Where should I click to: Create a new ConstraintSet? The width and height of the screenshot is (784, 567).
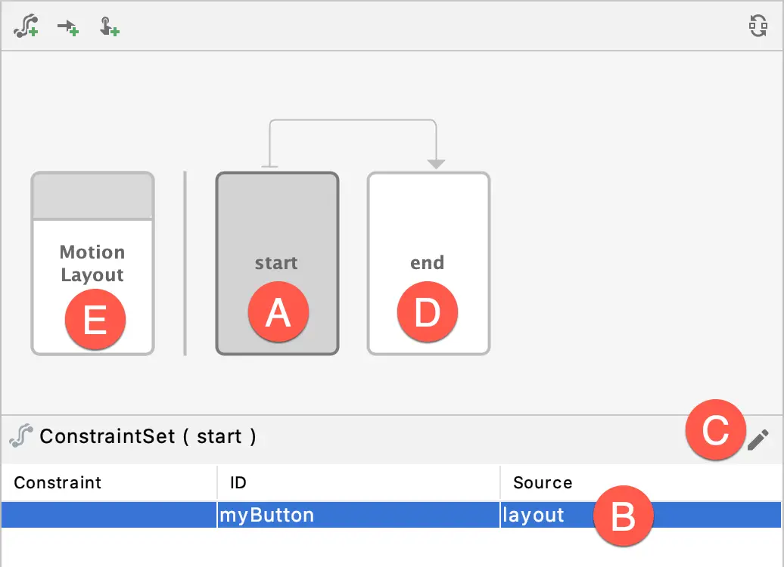(26, 26)
